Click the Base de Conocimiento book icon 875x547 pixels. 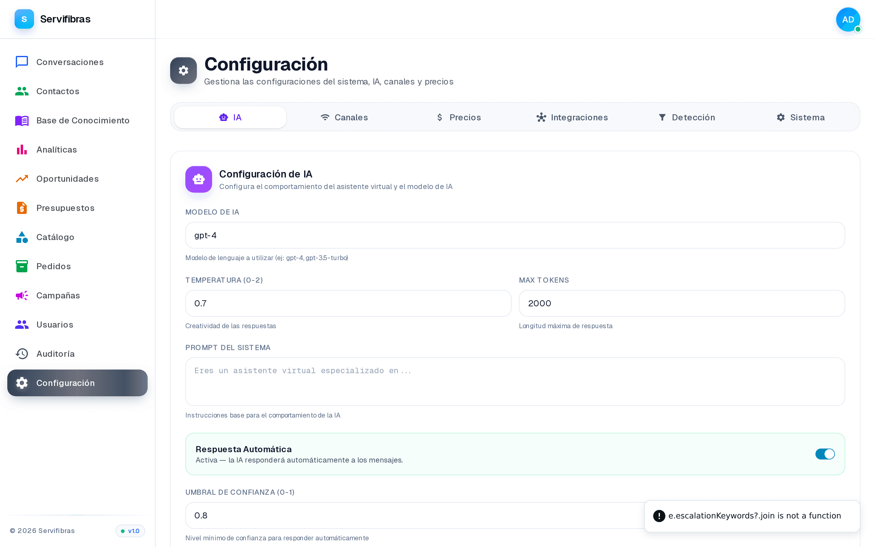[x=22, y=120]
